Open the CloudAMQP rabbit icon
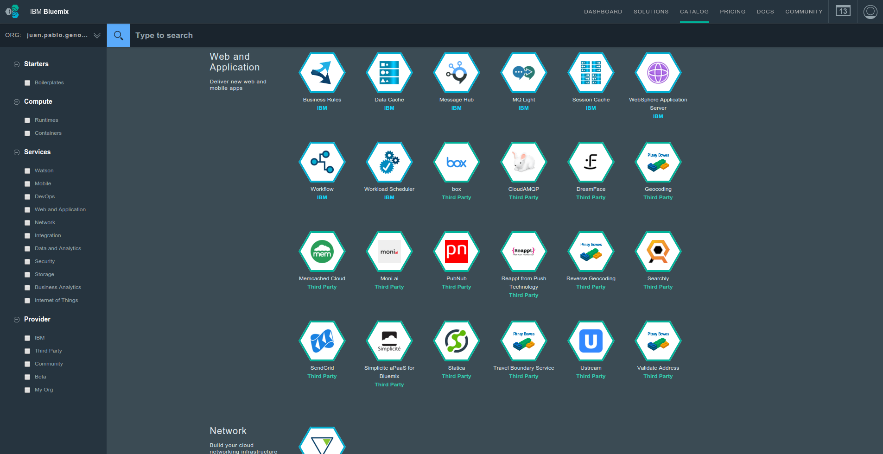The width and height of the screenshot is (883, 454). [x=524, y=162]
